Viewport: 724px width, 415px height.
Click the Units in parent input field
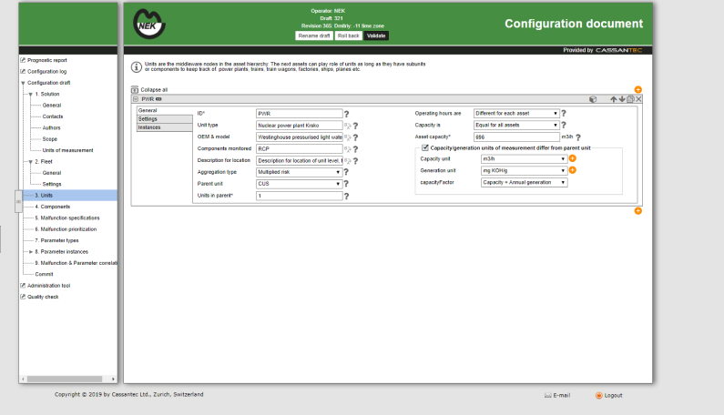click(300, 196)
